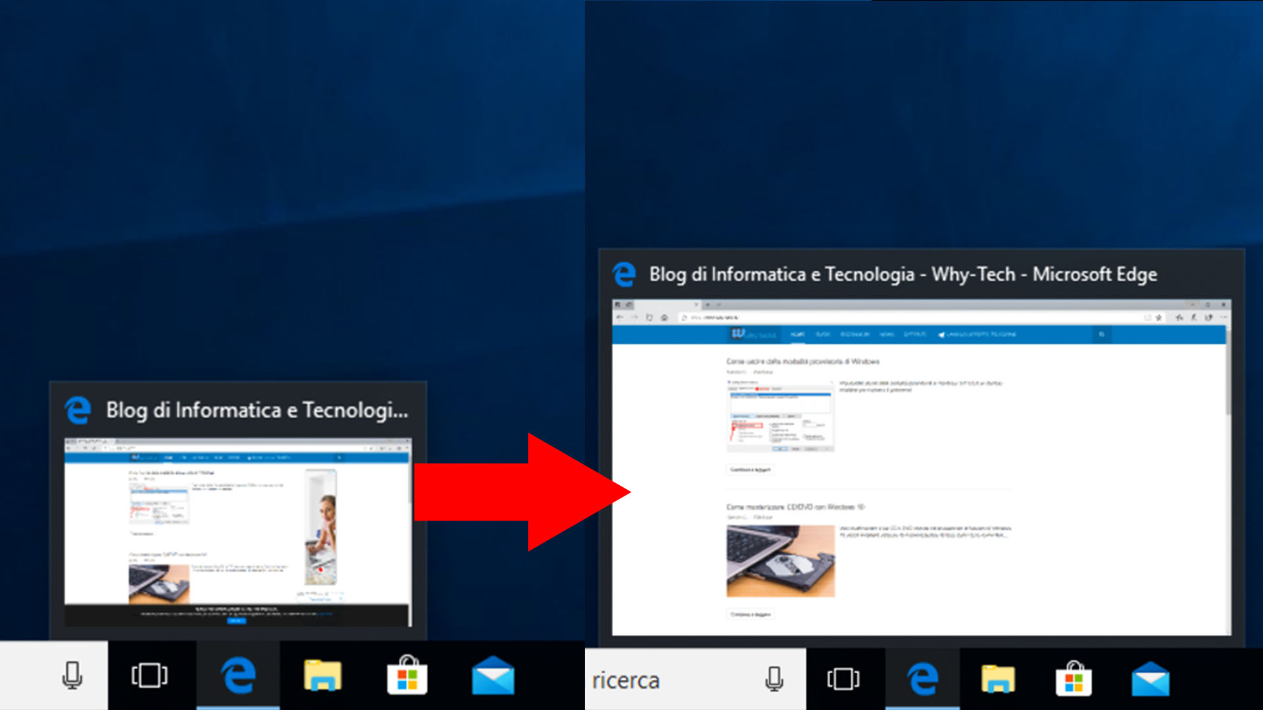
Task: Click the Edge icon in left taskbar
Action: pos(238,675)
